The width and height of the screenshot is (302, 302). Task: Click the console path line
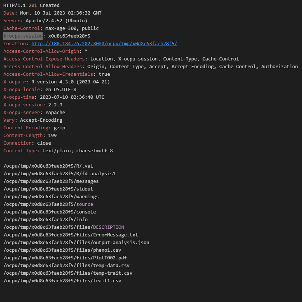pos(50,212)
